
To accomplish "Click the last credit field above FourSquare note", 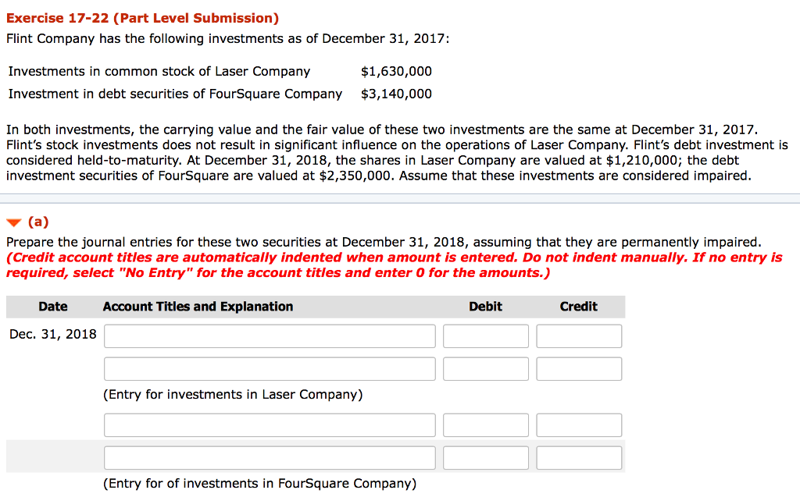I will [x=579, y=458].
